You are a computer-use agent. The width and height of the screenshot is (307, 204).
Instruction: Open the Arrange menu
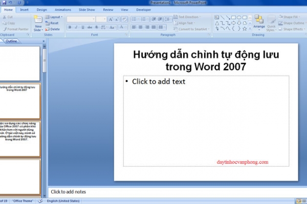259,22
